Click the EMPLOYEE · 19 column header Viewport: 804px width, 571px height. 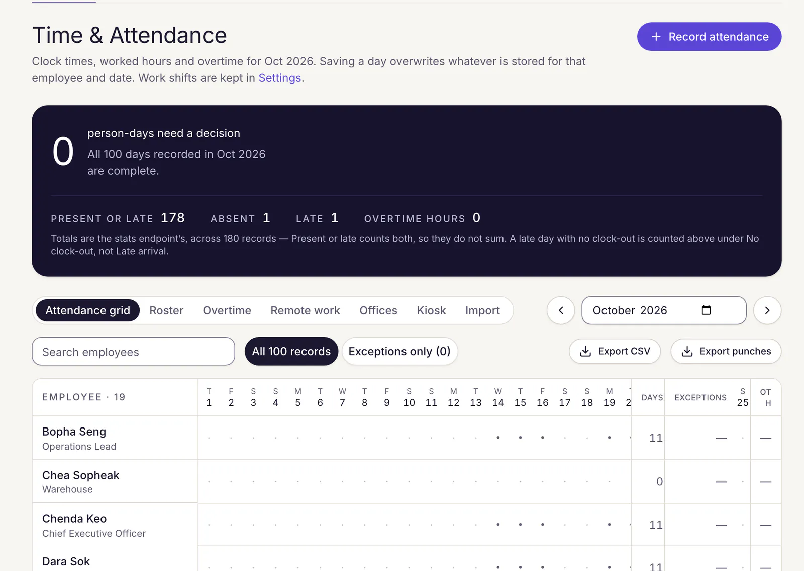(84, 397)
